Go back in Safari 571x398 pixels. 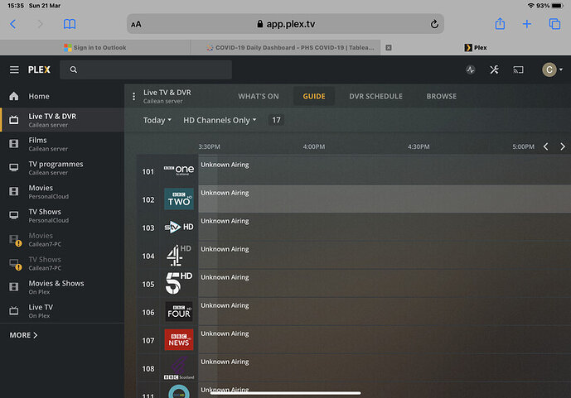pos(13,24)
